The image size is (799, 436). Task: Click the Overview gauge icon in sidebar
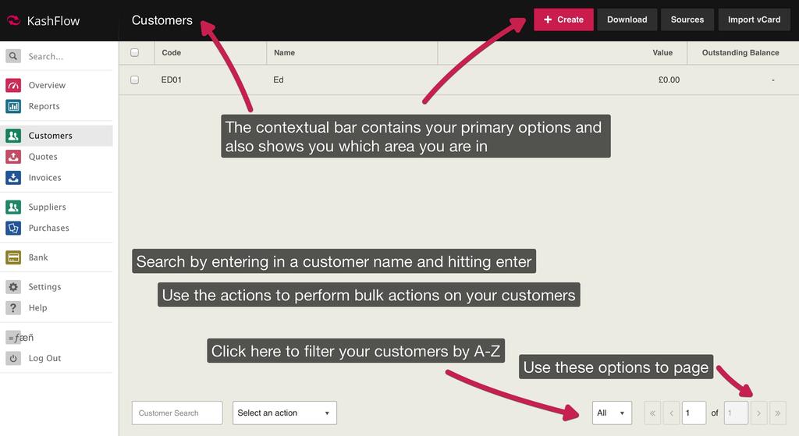coord(13,85)
